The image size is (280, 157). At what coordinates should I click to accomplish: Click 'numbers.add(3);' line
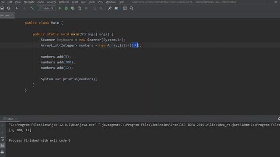click(56, 57)
